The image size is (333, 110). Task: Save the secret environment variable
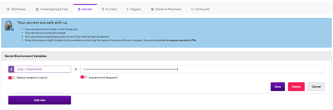(x=277, y=87)
